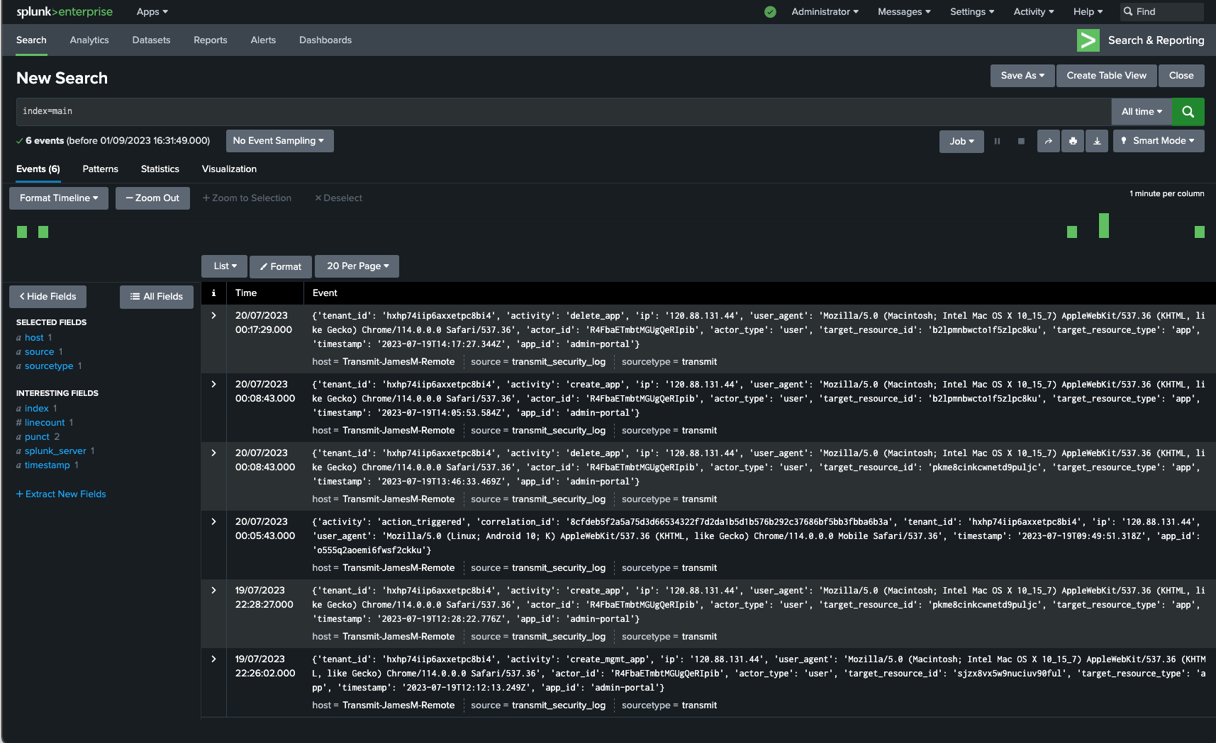The width and height of the screenshot is (1216, 743).
Task: Switch to the Statistics tab
Action: (160, 169)
